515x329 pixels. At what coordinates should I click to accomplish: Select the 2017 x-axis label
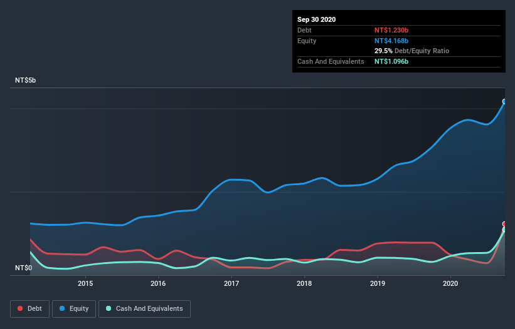(x=231, y=283)
